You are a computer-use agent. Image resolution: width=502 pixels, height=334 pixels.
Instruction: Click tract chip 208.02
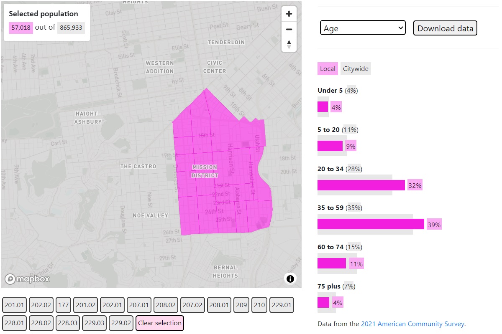[x=166, y=305]
